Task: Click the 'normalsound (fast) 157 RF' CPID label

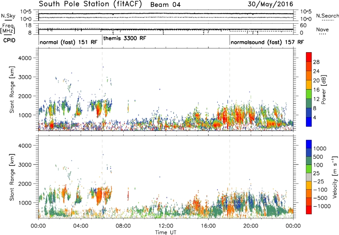Action: pos(267,42)
